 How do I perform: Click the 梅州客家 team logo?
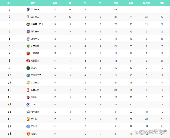[x=28, y=31]
